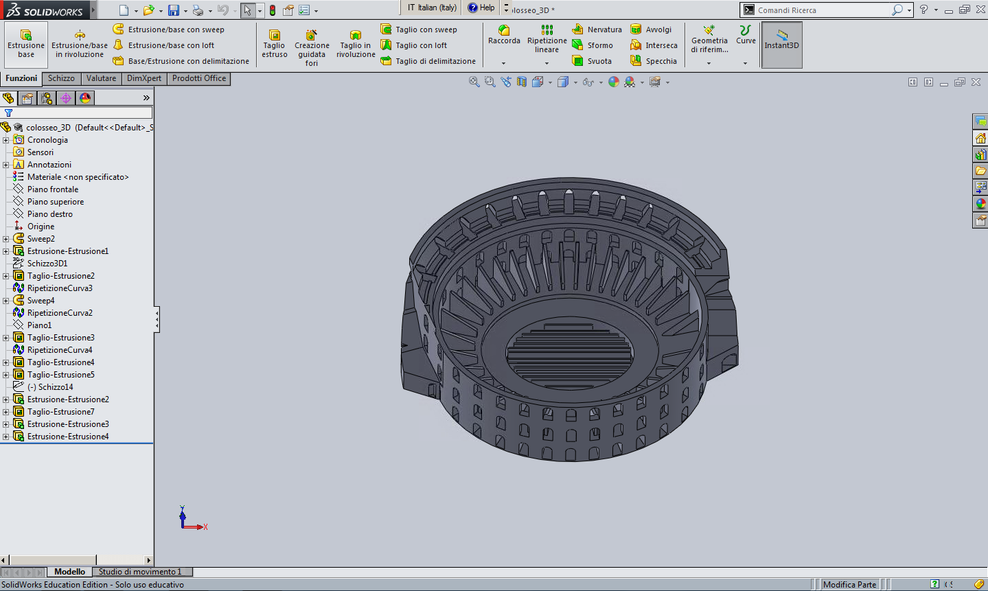Click the rebuild traffic light icon
The height and width of the screenshot is (591, 988).
273,10
